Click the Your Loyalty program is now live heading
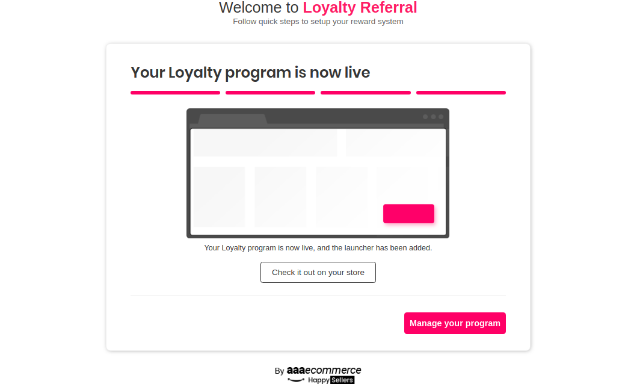Viewport: 631px width, 387px height. (x=250, y=72)
